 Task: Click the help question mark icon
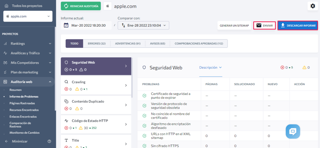49,141
